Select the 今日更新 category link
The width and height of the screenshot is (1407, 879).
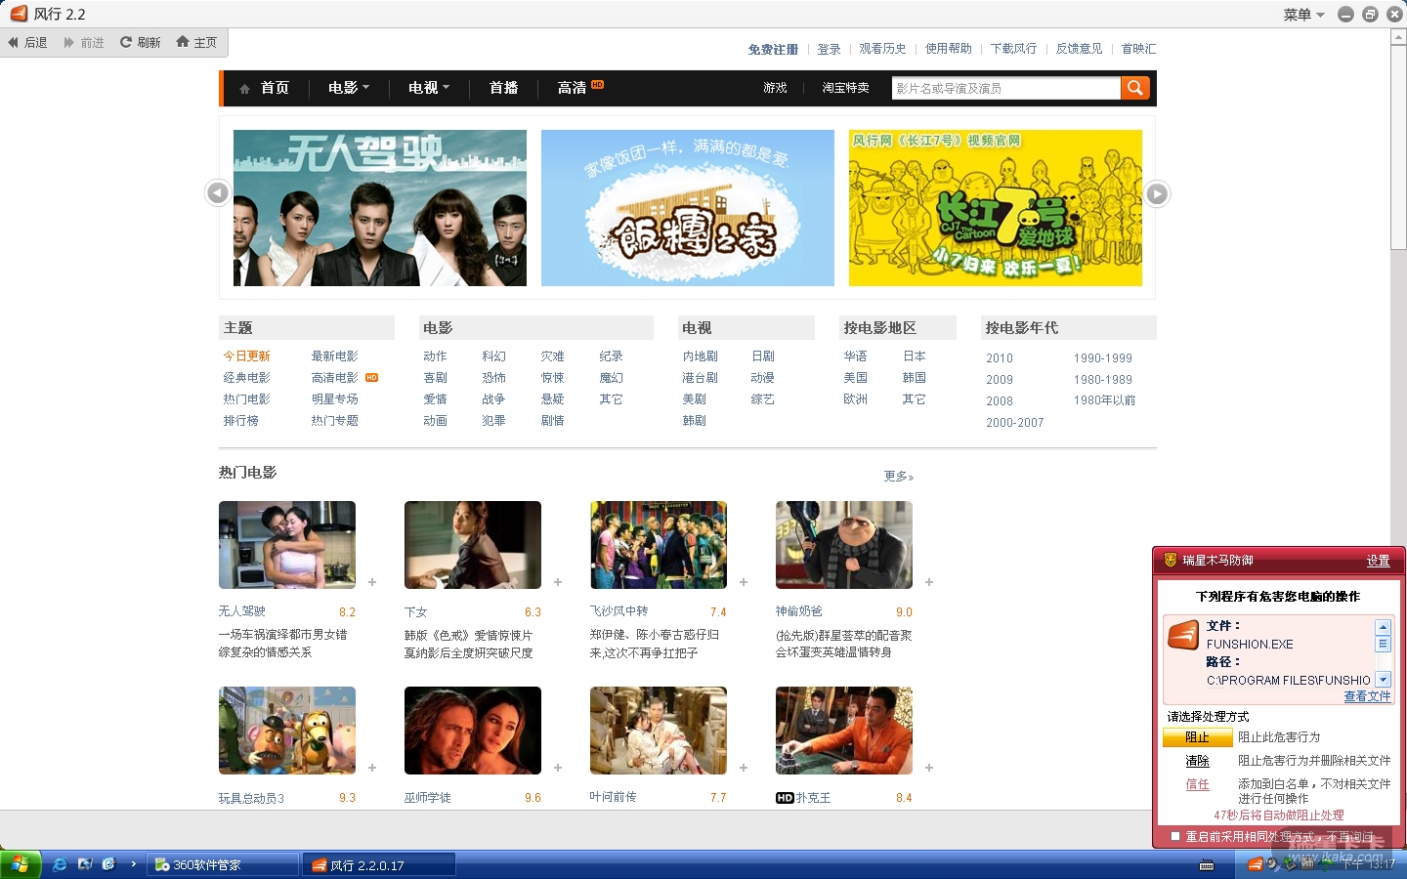click(246, 356)
